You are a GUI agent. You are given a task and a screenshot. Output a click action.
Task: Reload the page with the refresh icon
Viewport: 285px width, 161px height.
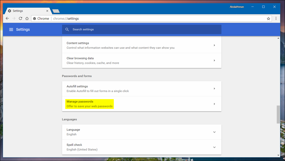coord(20,18)
